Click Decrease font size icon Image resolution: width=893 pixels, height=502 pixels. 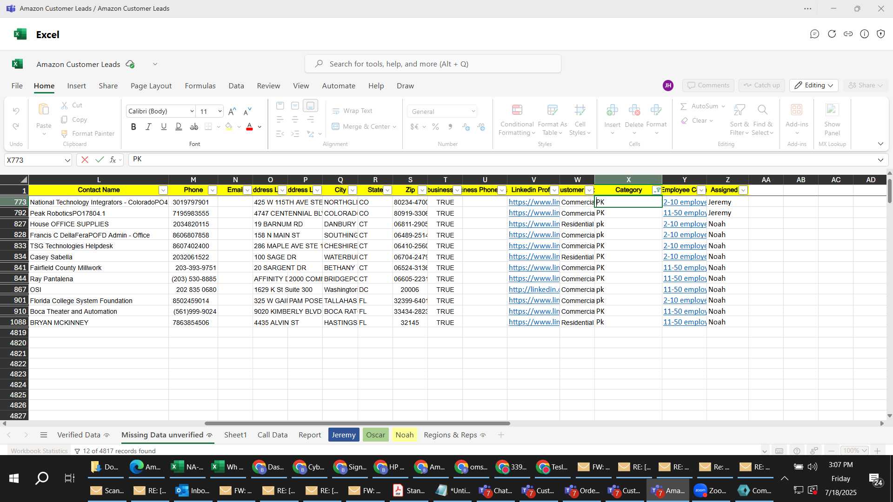(x=247, y=111)
